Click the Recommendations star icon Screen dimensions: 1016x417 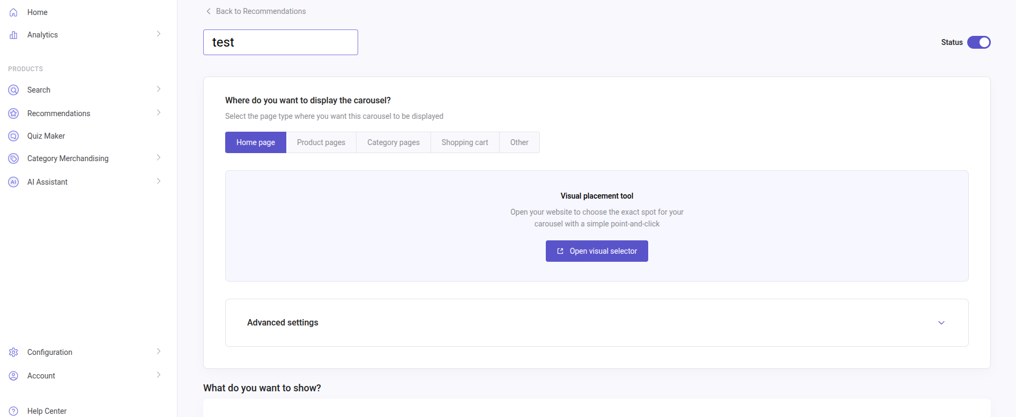tap(13, 113)
